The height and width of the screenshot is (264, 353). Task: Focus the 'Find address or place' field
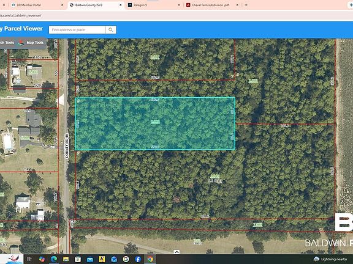pos(77,29)
